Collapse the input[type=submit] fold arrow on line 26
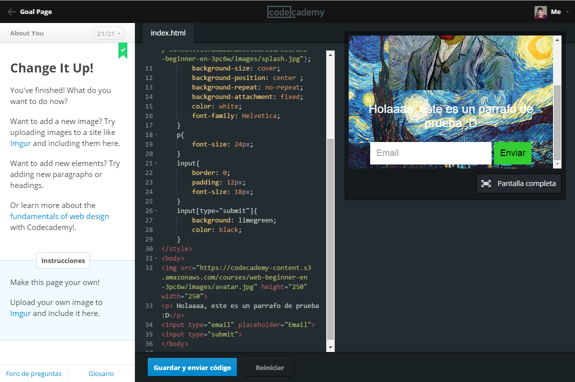 click(x=156, y=211)
